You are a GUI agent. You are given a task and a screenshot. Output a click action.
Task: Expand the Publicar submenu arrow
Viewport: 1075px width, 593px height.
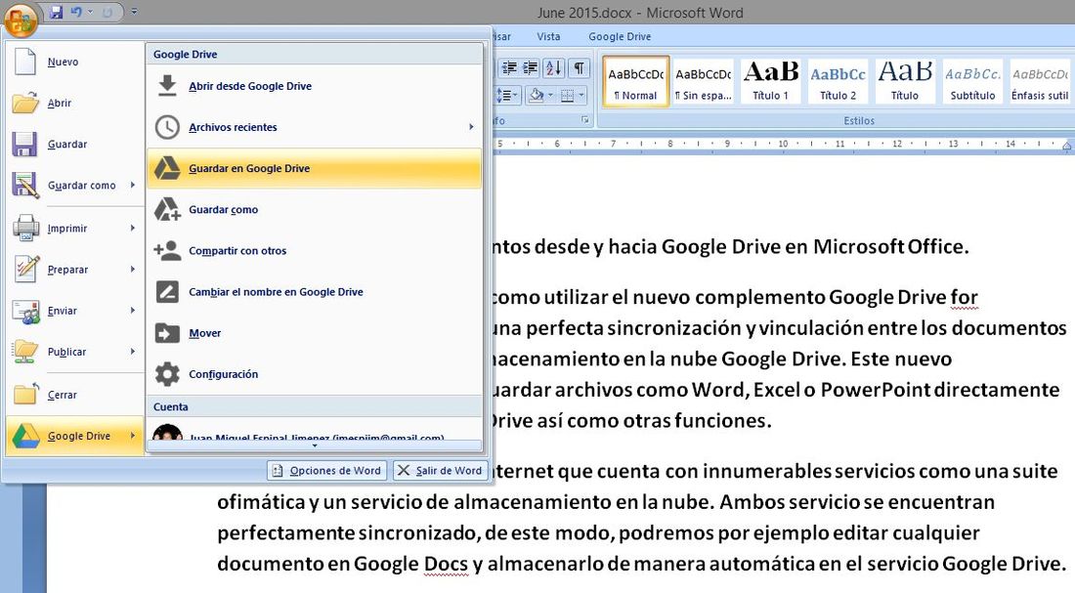tap(133, 352)
